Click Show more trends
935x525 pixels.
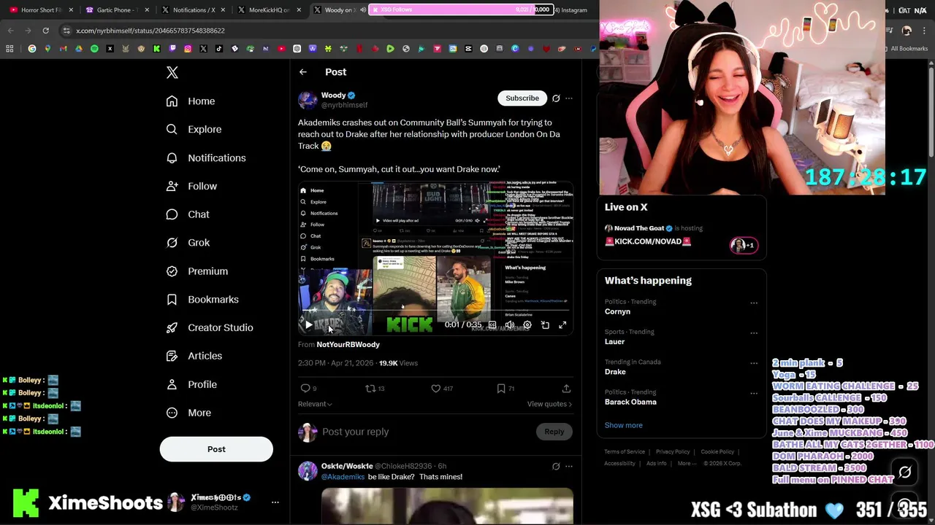point(624,425)
